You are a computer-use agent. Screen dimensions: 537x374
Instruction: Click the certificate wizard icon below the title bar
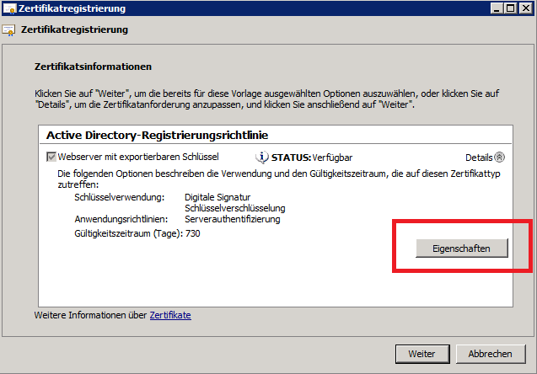tap(9, 30)
